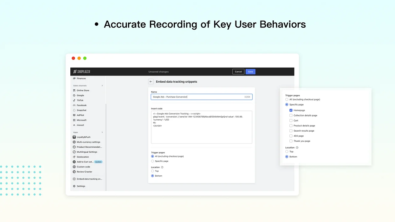Select the Top location radio in form

(152, 171)
